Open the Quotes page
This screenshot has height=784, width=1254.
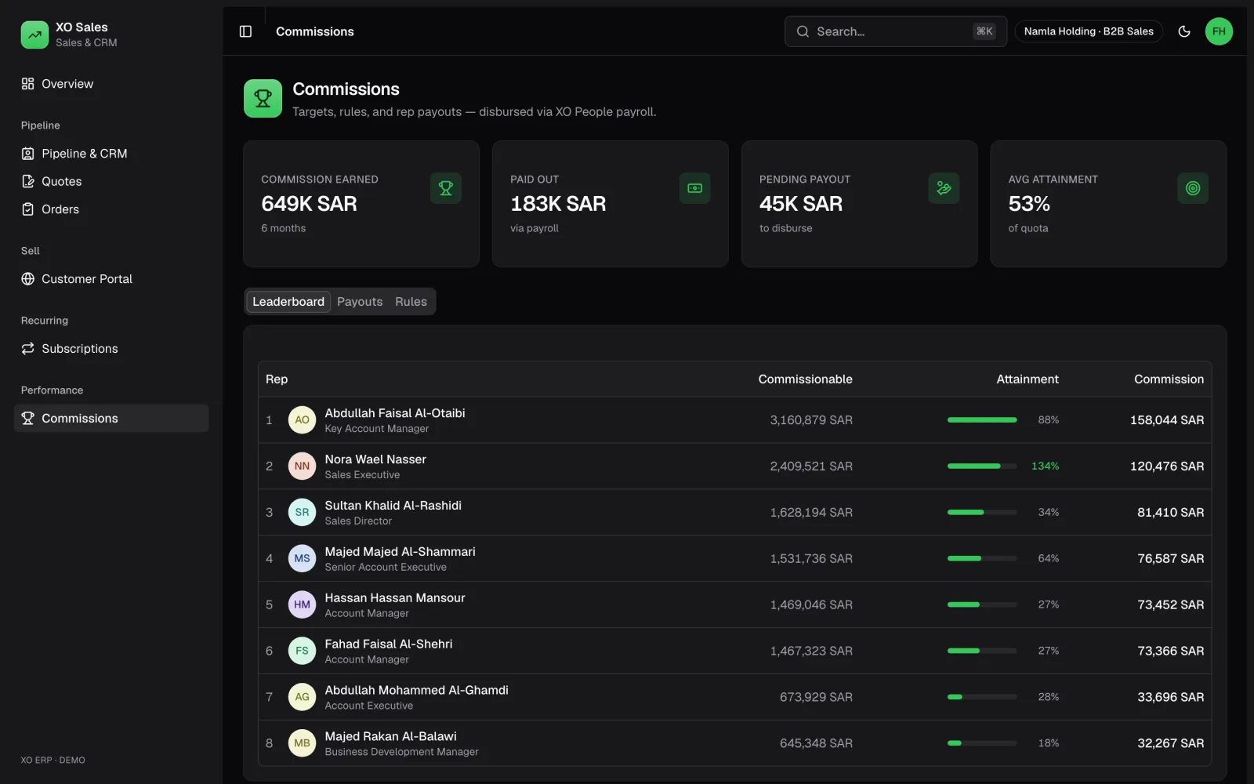tap(111, 181)
